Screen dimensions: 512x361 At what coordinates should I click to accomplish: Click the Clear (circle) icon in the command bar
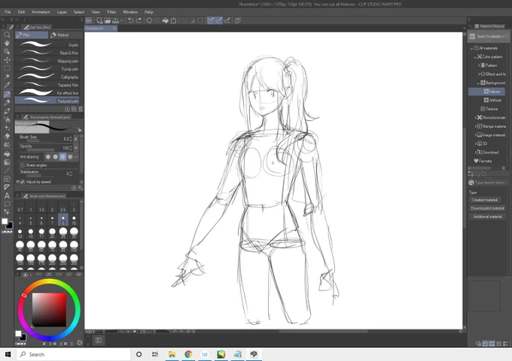click(149, 20)
